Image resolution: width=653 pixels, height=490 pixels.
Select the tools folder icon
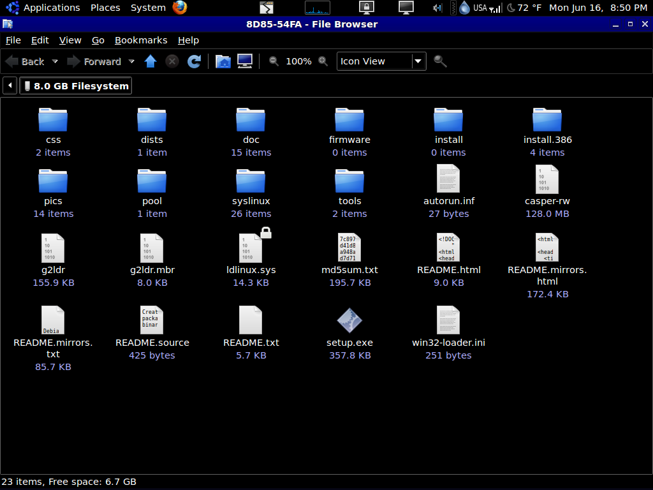click(349, 181)
